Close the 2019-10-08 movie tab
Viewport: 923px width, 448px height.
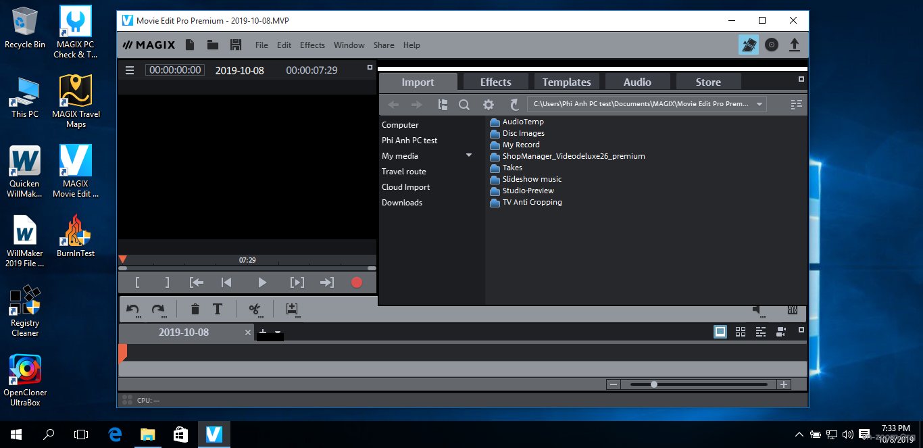pos(248,332)
